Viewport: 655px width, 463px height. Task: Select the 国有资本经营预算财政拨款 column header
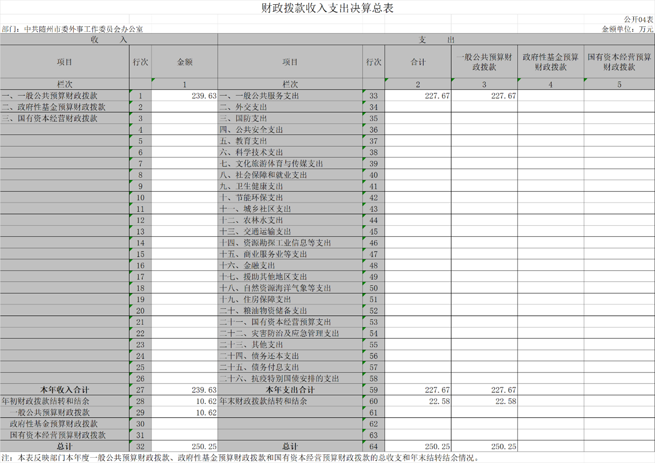[x=619, y=62]
